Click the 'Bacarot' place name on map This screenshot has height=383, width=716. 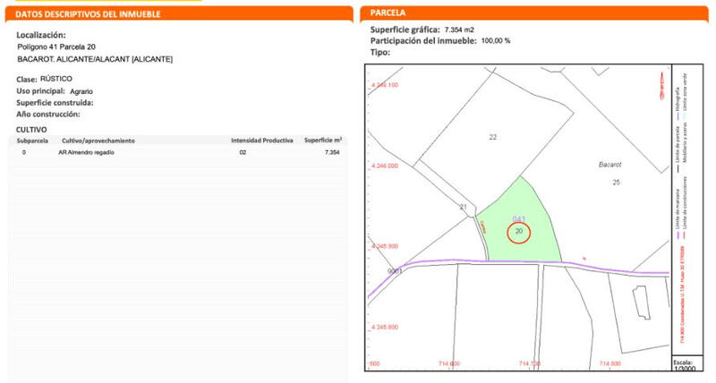click(610, 166)
